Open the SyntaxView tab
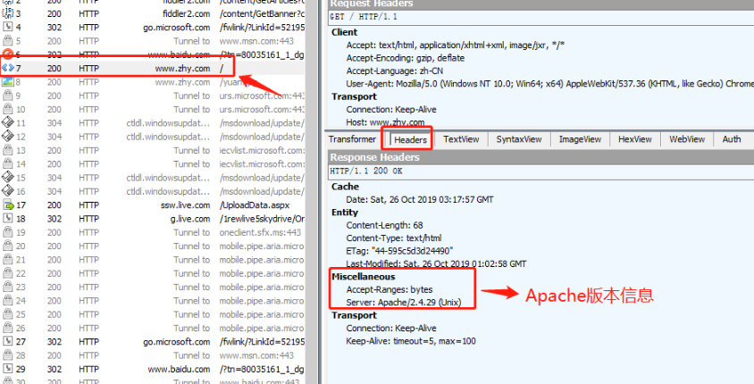Screen dimensions: 754x384 click(x=519, y=139)
